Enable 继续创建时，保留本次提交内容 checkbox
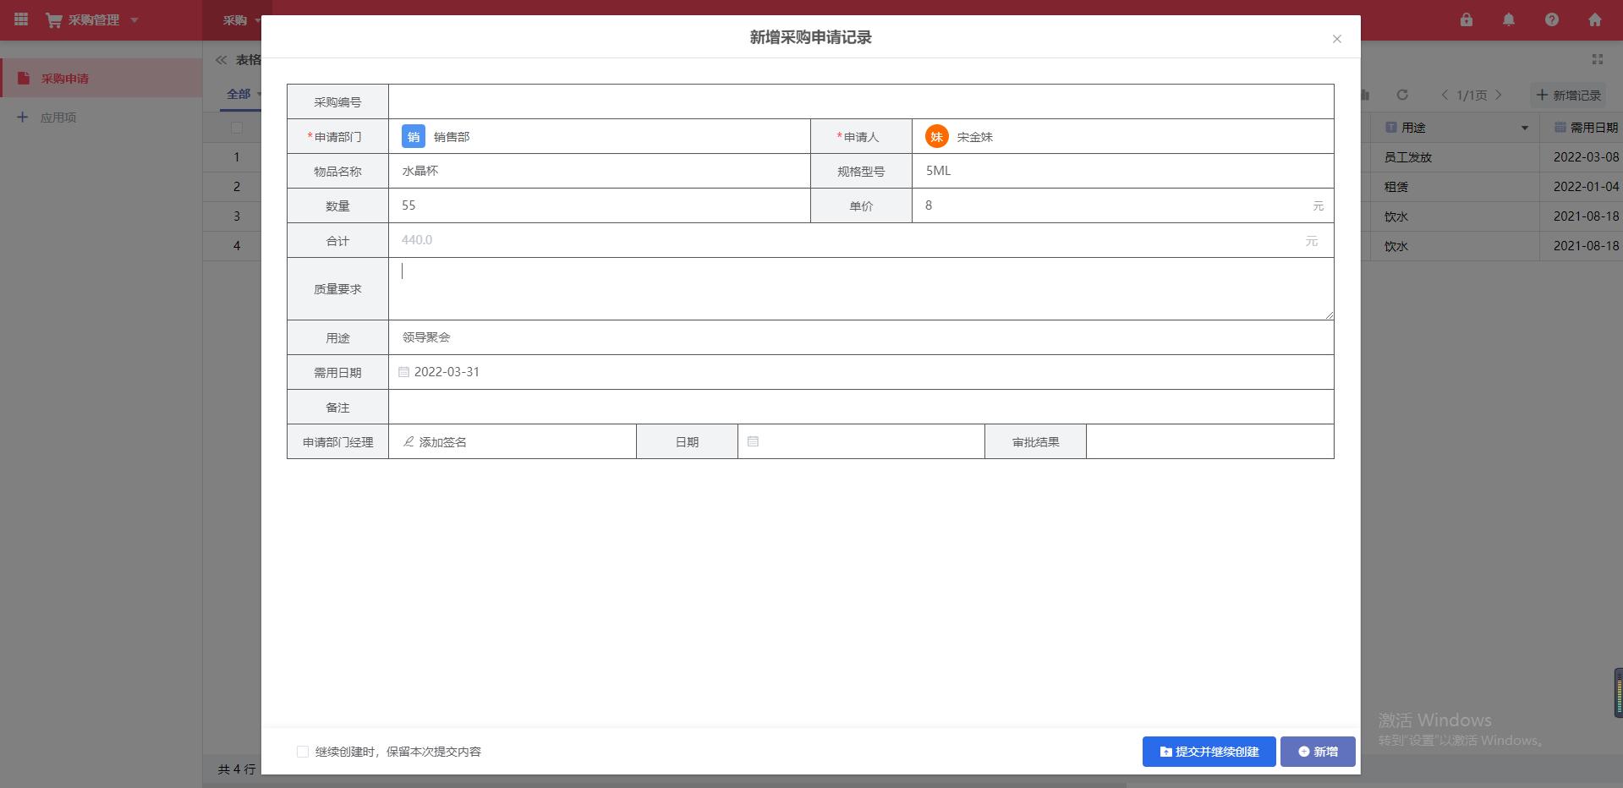1623x788 pixels. [303, 751]
